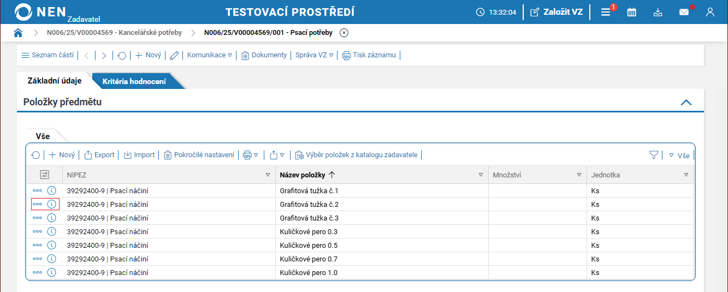Open the NIPEZ column filter dropdown

click(x=268, y=175)
